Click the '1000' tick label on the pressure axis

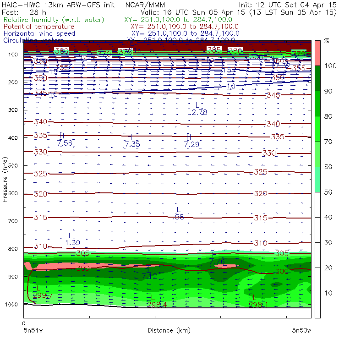pyautogui.click(x=11, y=304)
